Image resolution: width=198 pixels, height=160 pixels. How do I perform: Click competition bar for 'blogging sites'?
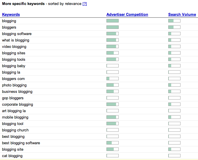tap(113, 53)
